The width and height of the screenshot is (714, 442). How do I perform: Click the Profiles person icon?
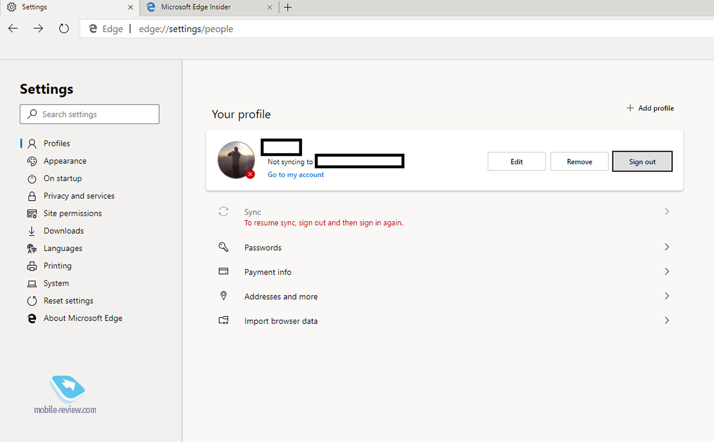pos(32,143)
